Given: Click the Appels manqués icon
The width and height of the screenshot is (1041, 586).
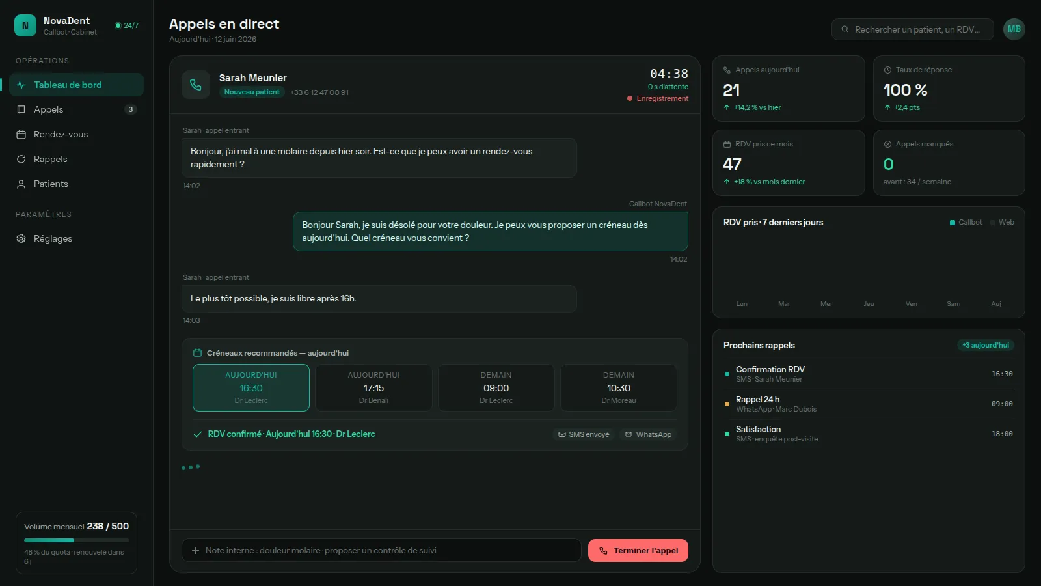Looking at the screenshot, I should [x=887, y=145].
